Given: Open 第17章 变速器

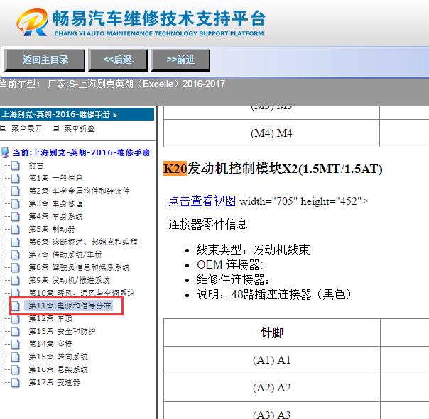Looking at the screenshot, I should pyautogui.click(x=55, y=382).
